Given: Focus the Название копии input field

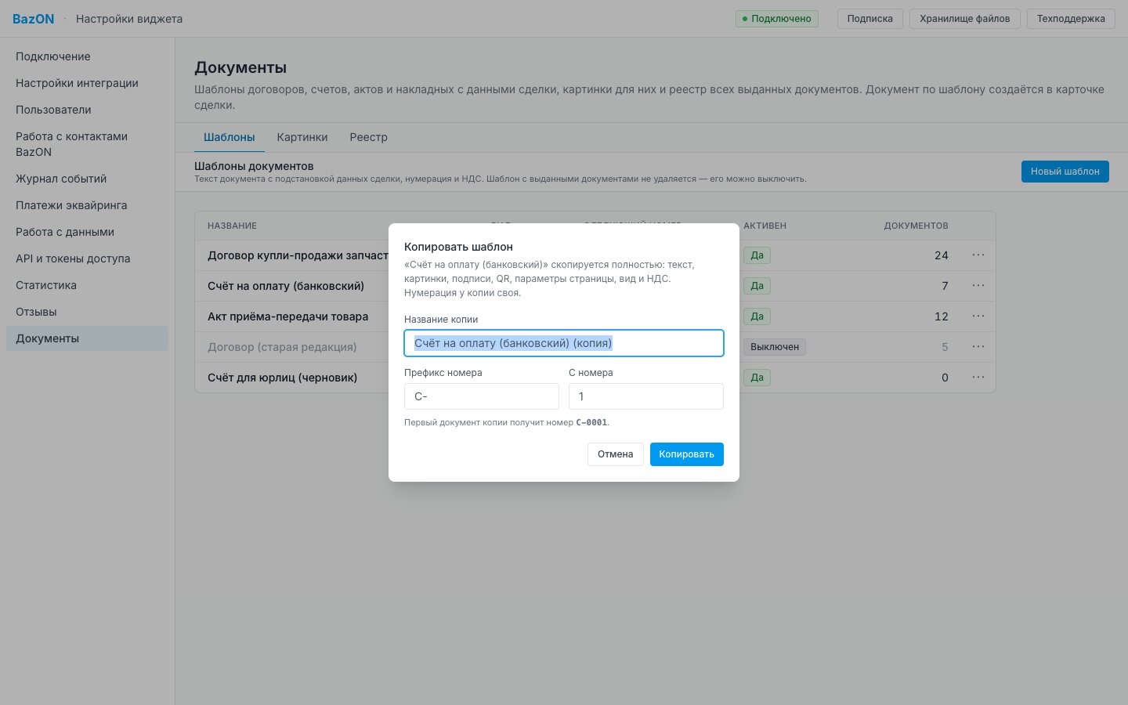Looking at the screenshot, I should 564,343.
